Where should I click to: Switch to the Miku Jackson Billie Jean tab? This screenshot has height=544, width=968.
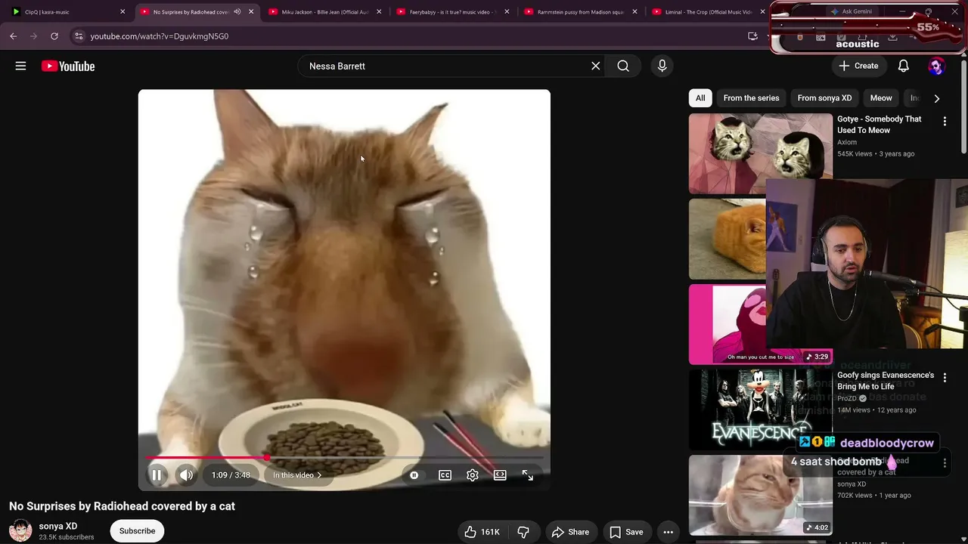325,12
